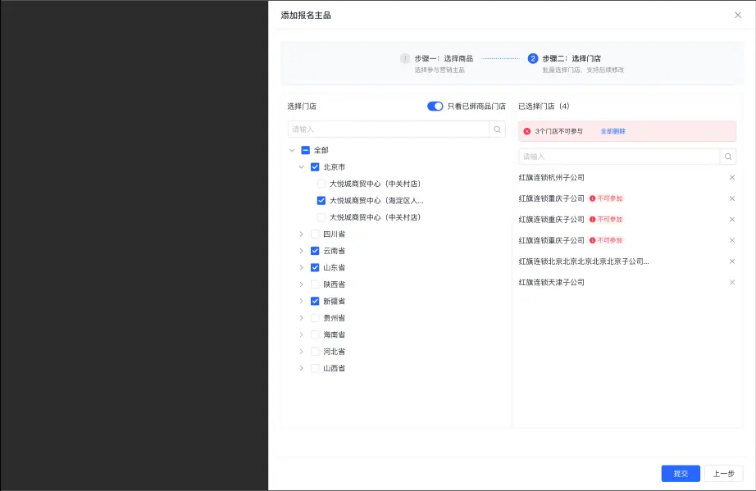Click the red error icon in the warning banner
Screen dimensions: 756x491
(527, 131)
